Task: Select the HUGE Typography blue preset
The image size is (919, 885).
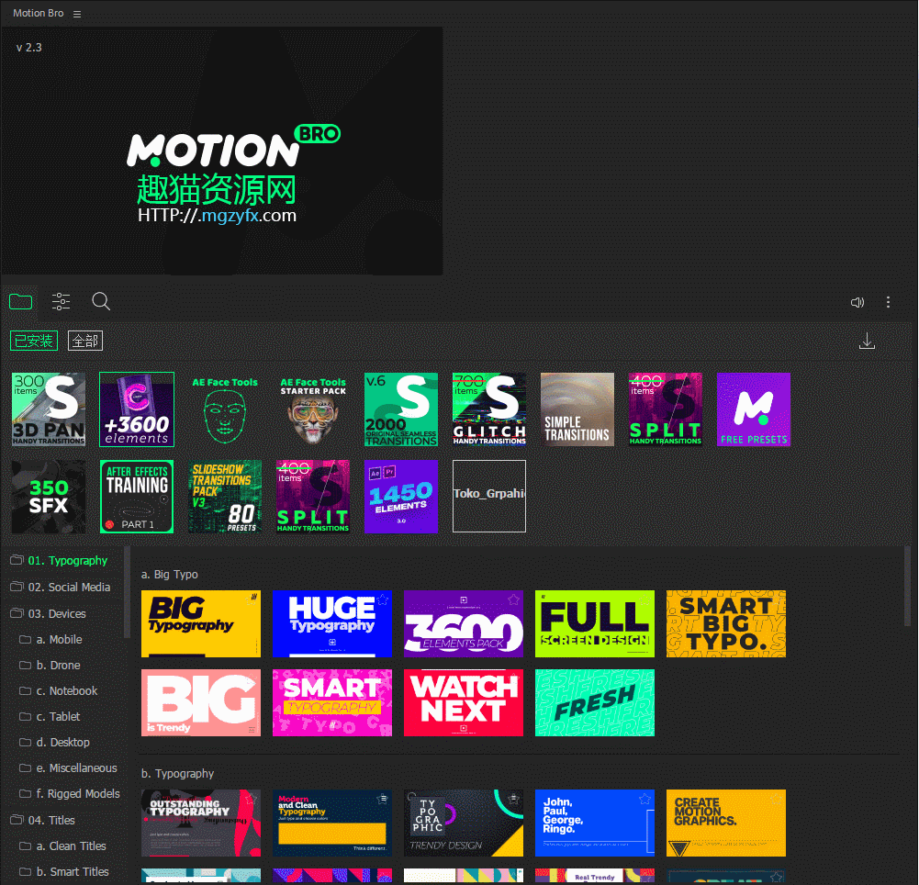Action: click(x=332, y=623)
